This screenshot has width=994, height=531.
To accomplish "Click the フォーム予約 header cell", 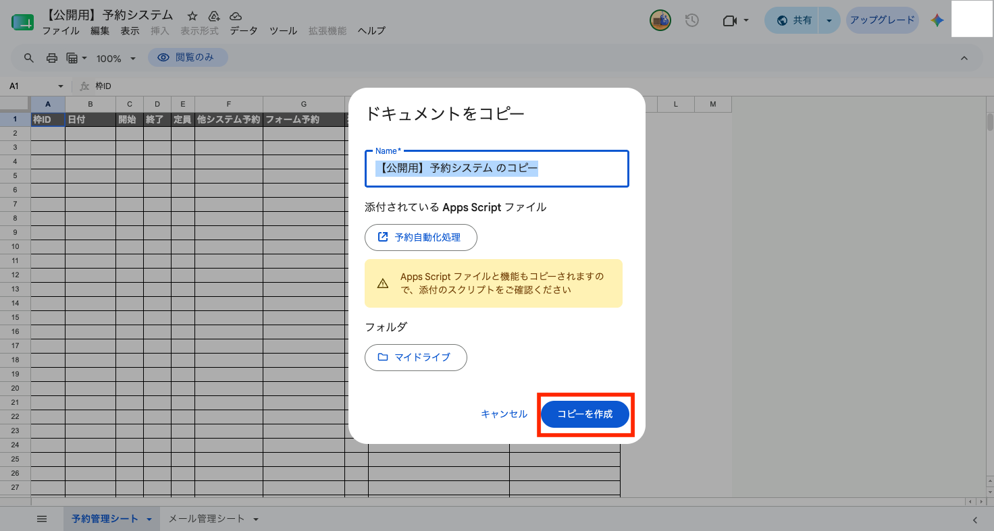I will coord(304,119).
